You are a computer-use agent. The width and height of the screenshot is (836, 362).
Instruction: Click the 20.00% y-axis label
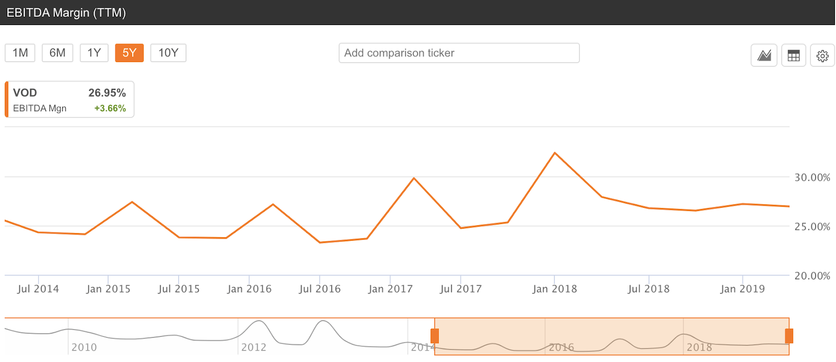click(812, 276)
